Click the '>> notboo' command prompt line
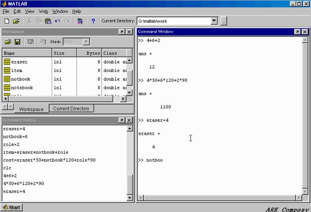The height and width of the screenshot is (212, 311). (151, 160)
